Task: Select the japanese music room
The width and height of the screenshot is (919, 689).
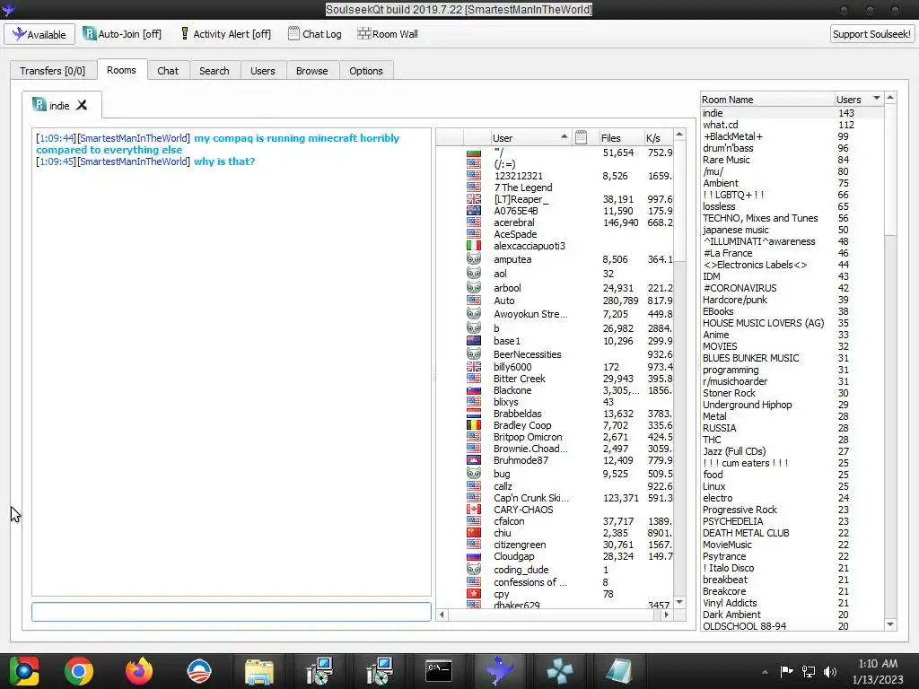Action: pos(736,230)
